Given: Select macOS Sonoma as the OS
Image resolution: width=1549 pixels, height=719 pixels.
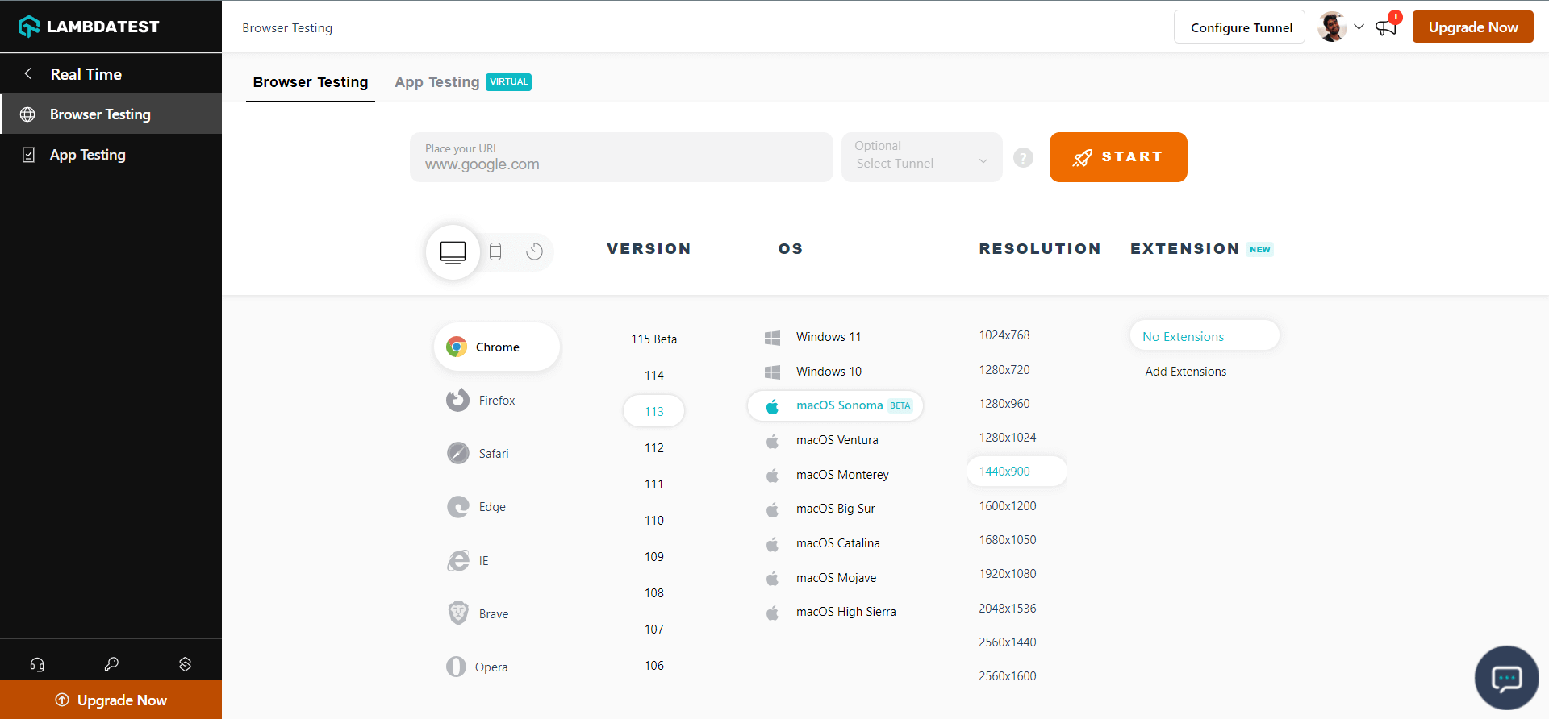Looking at the screenshot, I should tap(836, 405).
